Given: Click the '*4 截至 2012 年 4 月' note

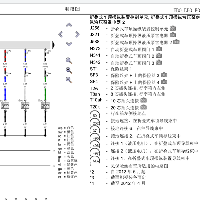Looking at the screenshot, I should [x=118, y=183].
